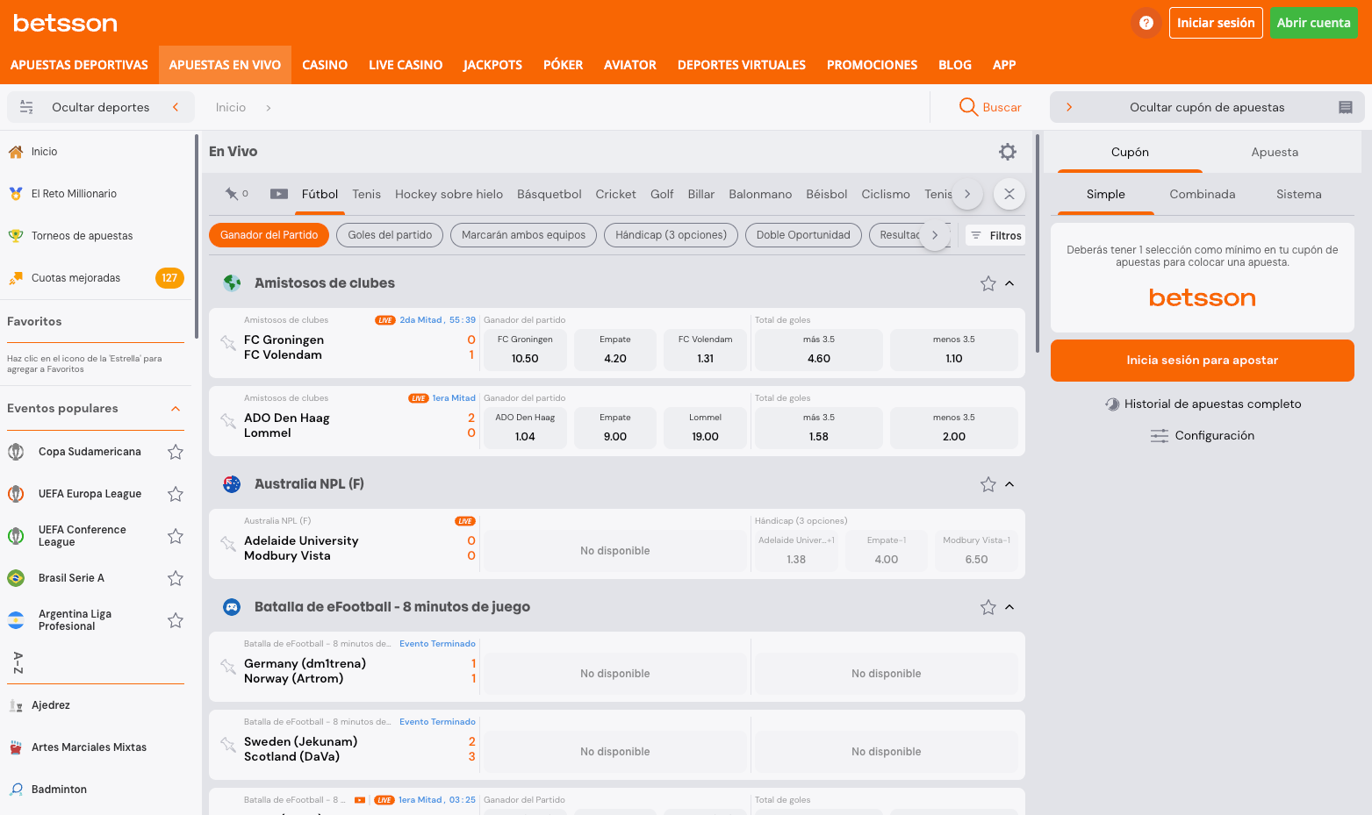Favorite Copa Sudamericana with star
This screenshot has height=815, width=1372.
[x=176, y=452]
